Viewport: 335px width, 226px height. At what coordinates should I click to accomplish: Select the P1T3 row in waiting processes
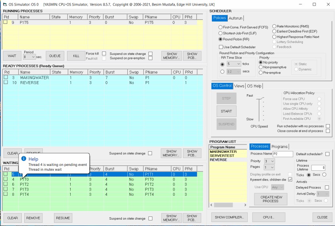pos(100,189)
